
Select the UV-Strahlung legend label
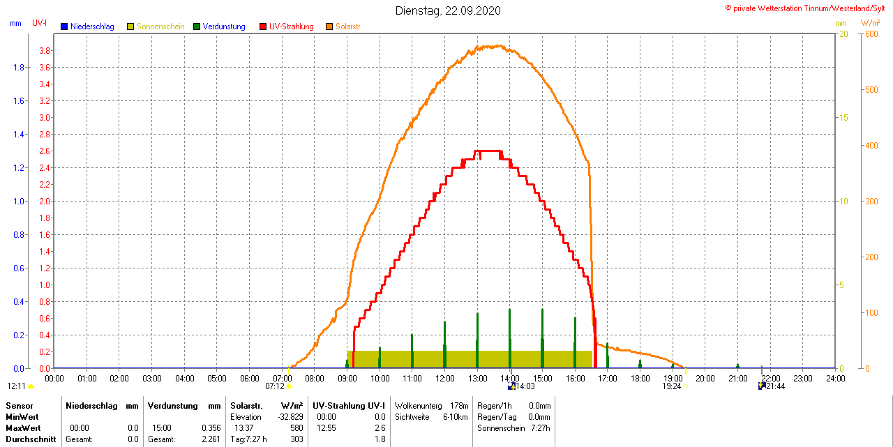[292, 26]
